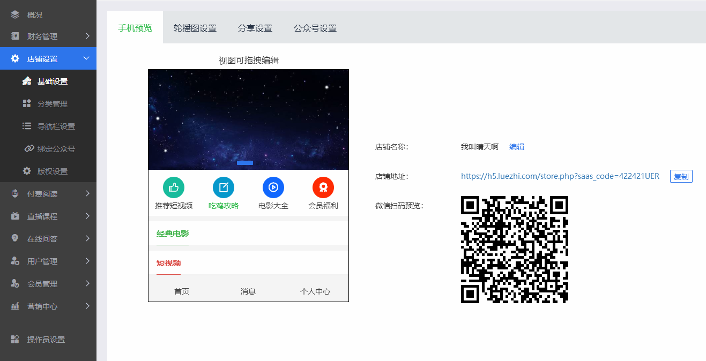Screen dimensions: 706x361
Task: Click the 导航栏设置 list icon
Action: pos(27,126)
